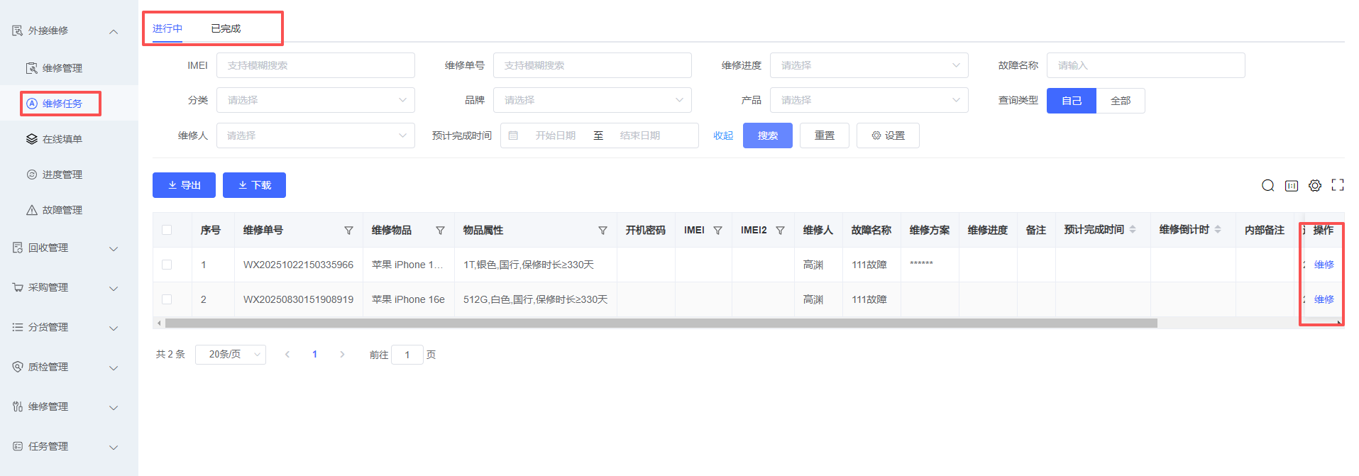
Task: Toggle fullscreen view icon
Action: click(x=1338, y=185)
